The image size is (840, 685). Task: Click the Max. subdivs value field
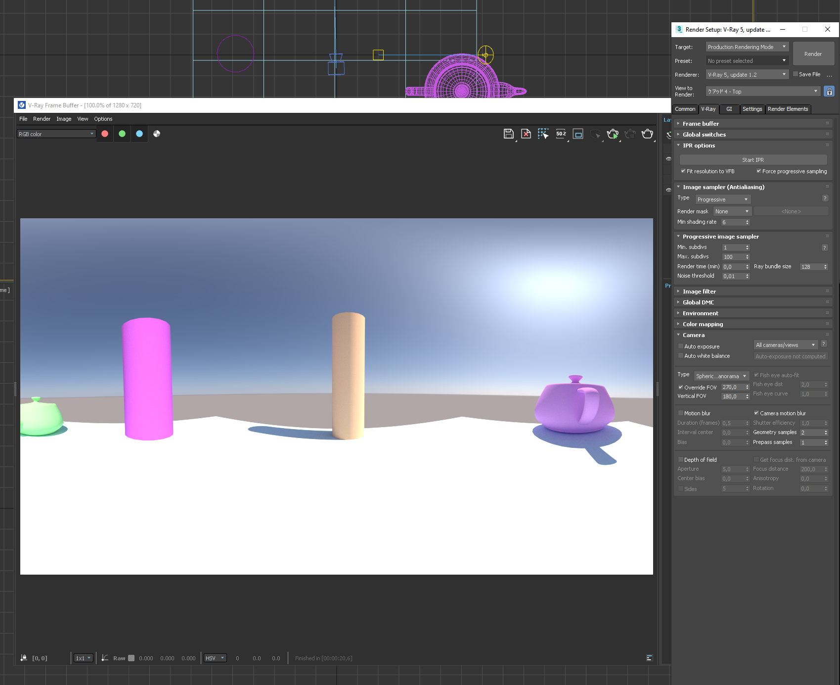pos(733,257)
